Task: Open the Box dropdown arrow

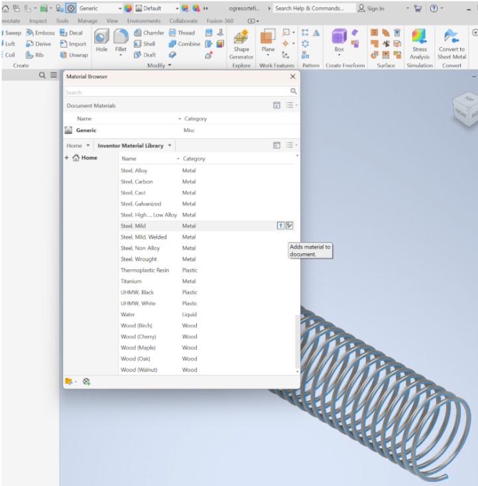Action: pos(339,55)
